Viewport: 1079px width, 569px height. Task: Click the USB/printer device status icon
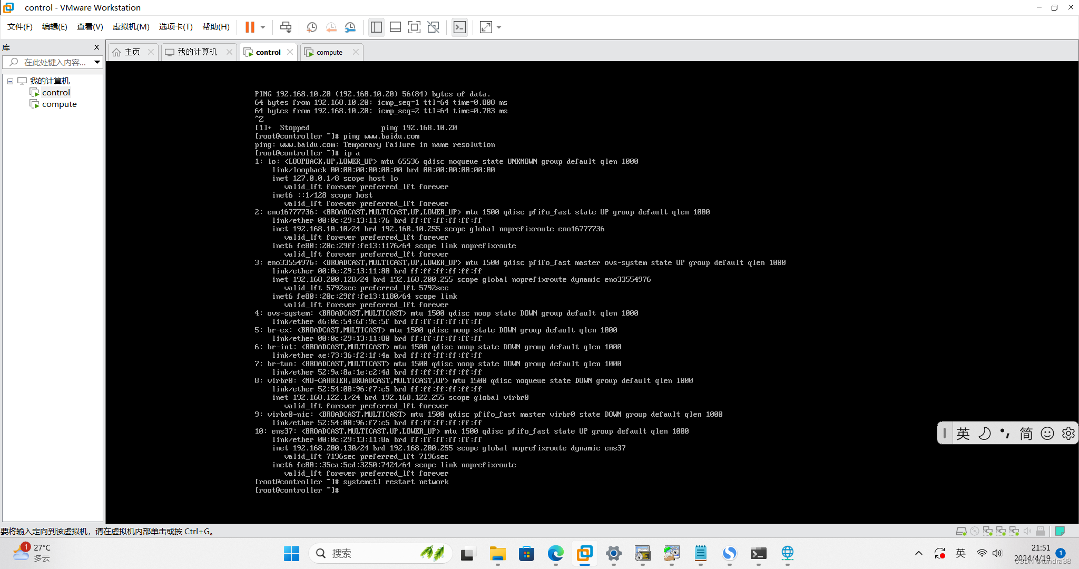[1041, 531]
